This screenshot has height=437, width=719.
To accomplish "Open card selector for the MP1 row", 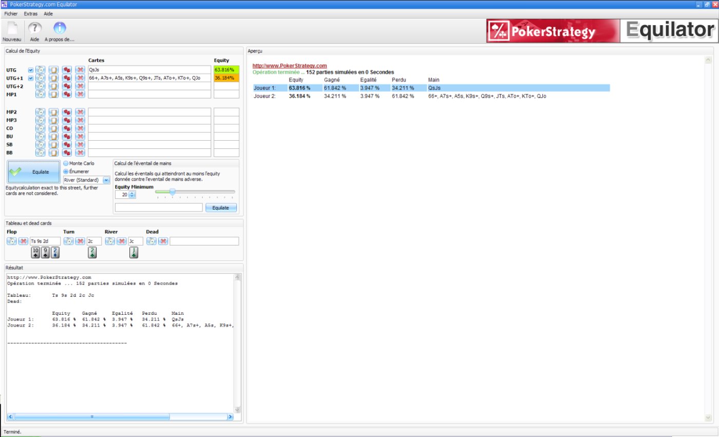I will (40, 94).
